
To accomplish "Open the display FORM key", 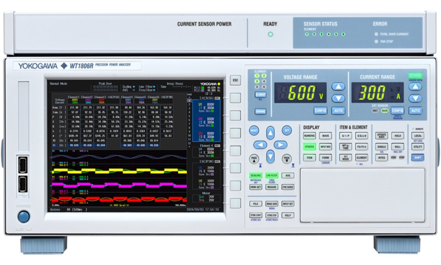I will pos(325,157).
